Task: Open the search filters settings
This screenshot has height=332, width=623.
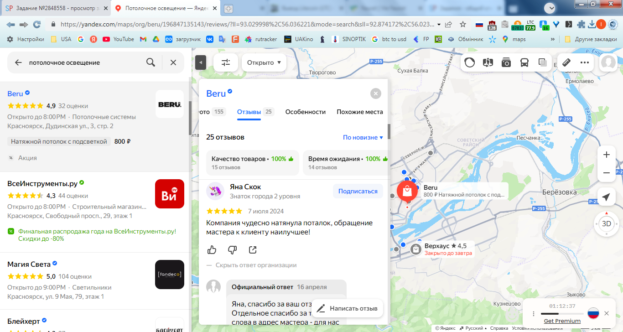Action: 226,62
